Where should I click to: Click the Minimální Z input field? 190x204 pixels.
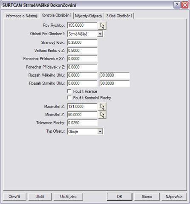[x=82, y=115]
